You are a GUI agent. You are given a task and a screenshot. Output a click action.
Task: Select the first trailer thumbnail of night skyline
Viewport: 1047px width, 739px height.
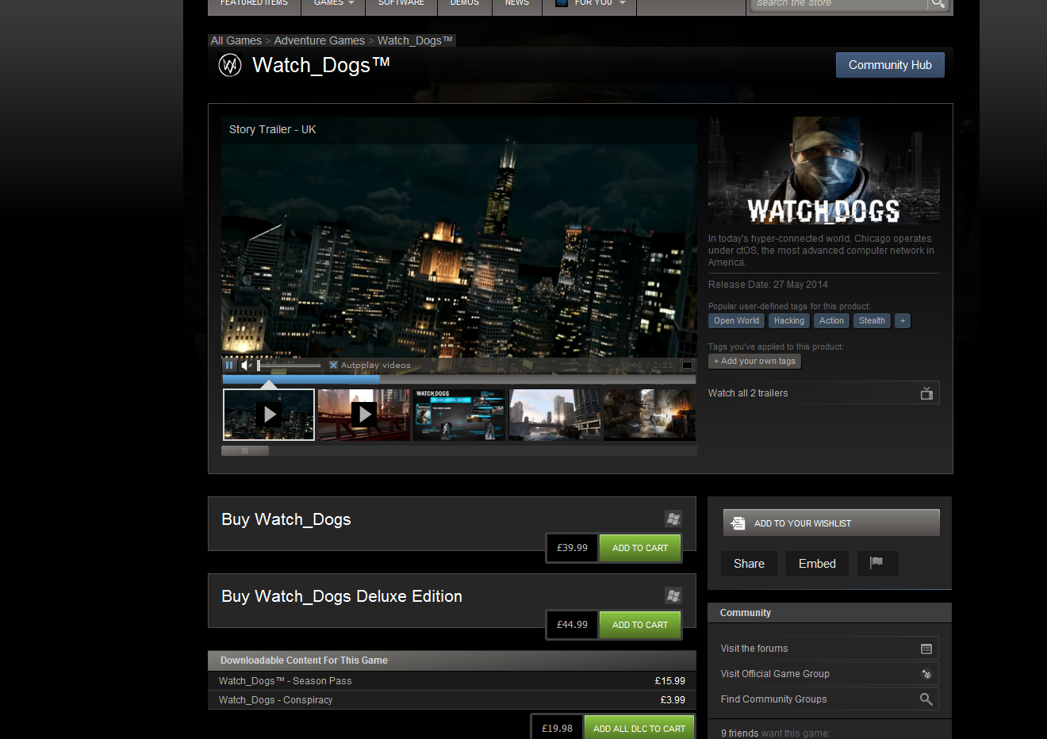(x=269, y=415)
